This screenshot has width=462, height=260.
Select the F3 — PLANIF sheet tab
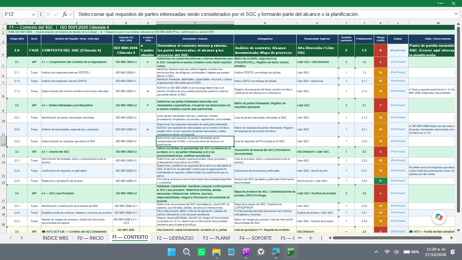[217, 238]
